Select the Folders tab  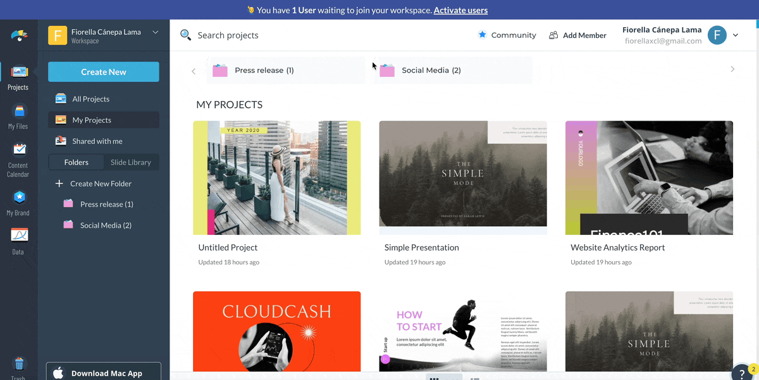(x=76, y=162)
